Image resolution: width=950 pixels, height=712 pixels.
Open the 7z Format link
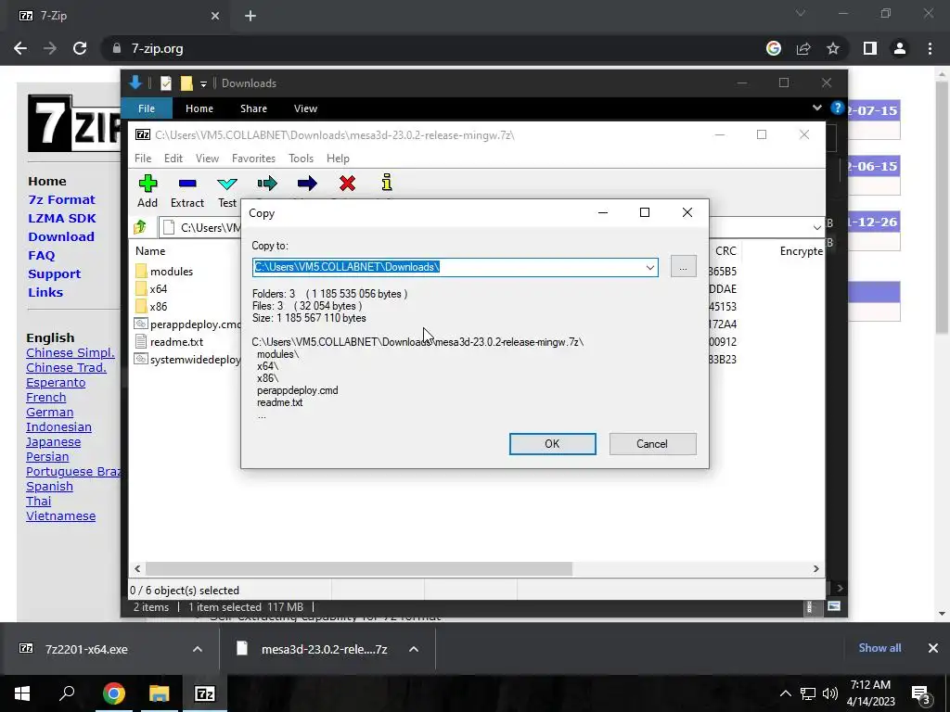(62, 199)
